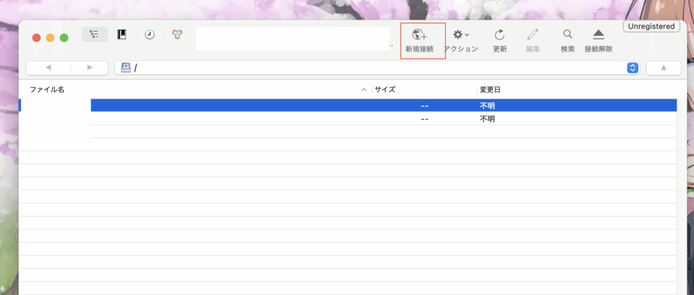Click the quick connect field in the toolbar

point(293,39)
